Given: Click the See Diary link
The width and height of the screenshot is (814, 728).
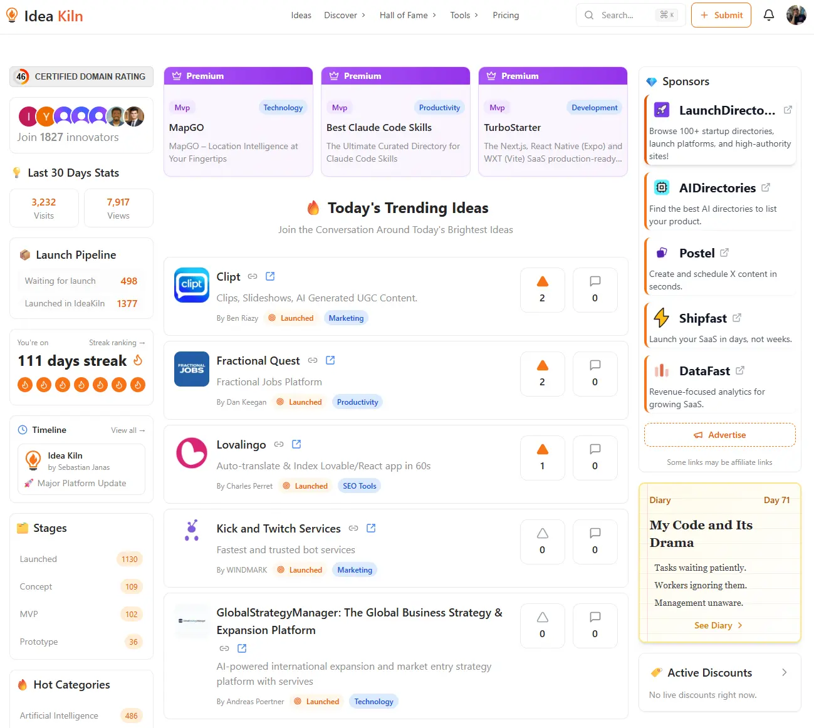Looking at the screenshot, I should coord(719,625).
